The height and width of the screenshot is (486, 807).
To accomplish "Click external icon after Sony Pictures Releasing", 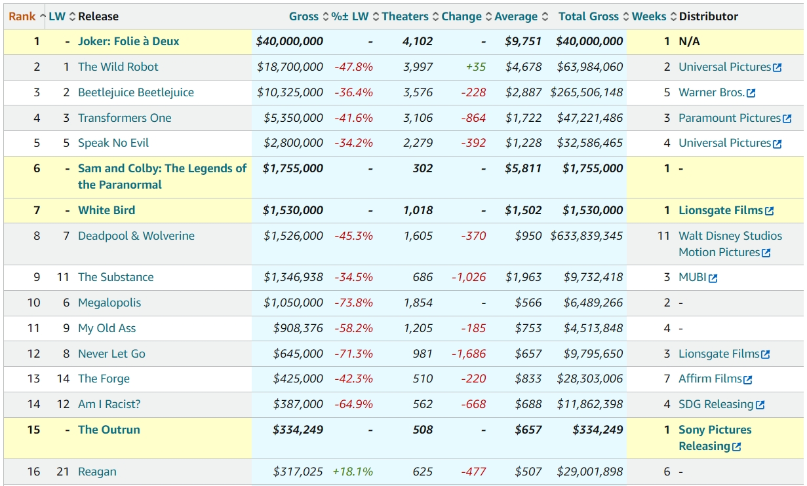I will point(737,447).
